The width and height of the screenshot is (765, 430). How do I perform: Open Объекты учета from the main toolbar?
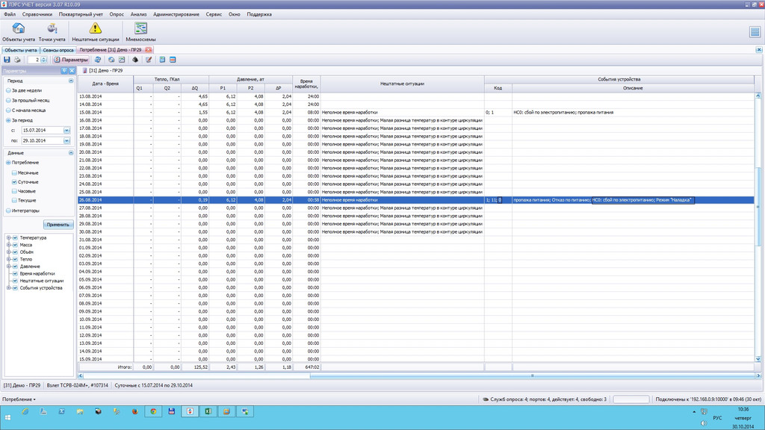(19, 31)
